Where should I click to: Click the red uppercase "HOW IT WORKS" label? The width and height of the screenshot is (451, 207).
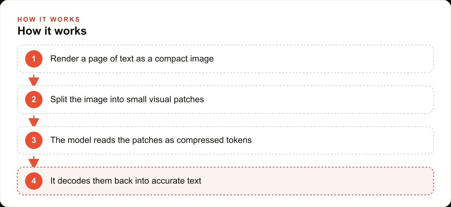49,19
